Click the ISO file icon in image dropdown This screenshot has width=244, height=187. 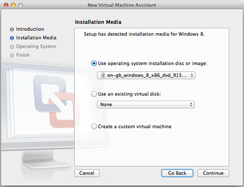(x=103, y=75)
